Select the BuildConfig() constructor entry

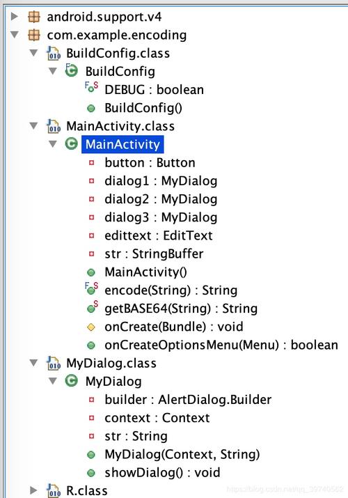click(143, 108)
